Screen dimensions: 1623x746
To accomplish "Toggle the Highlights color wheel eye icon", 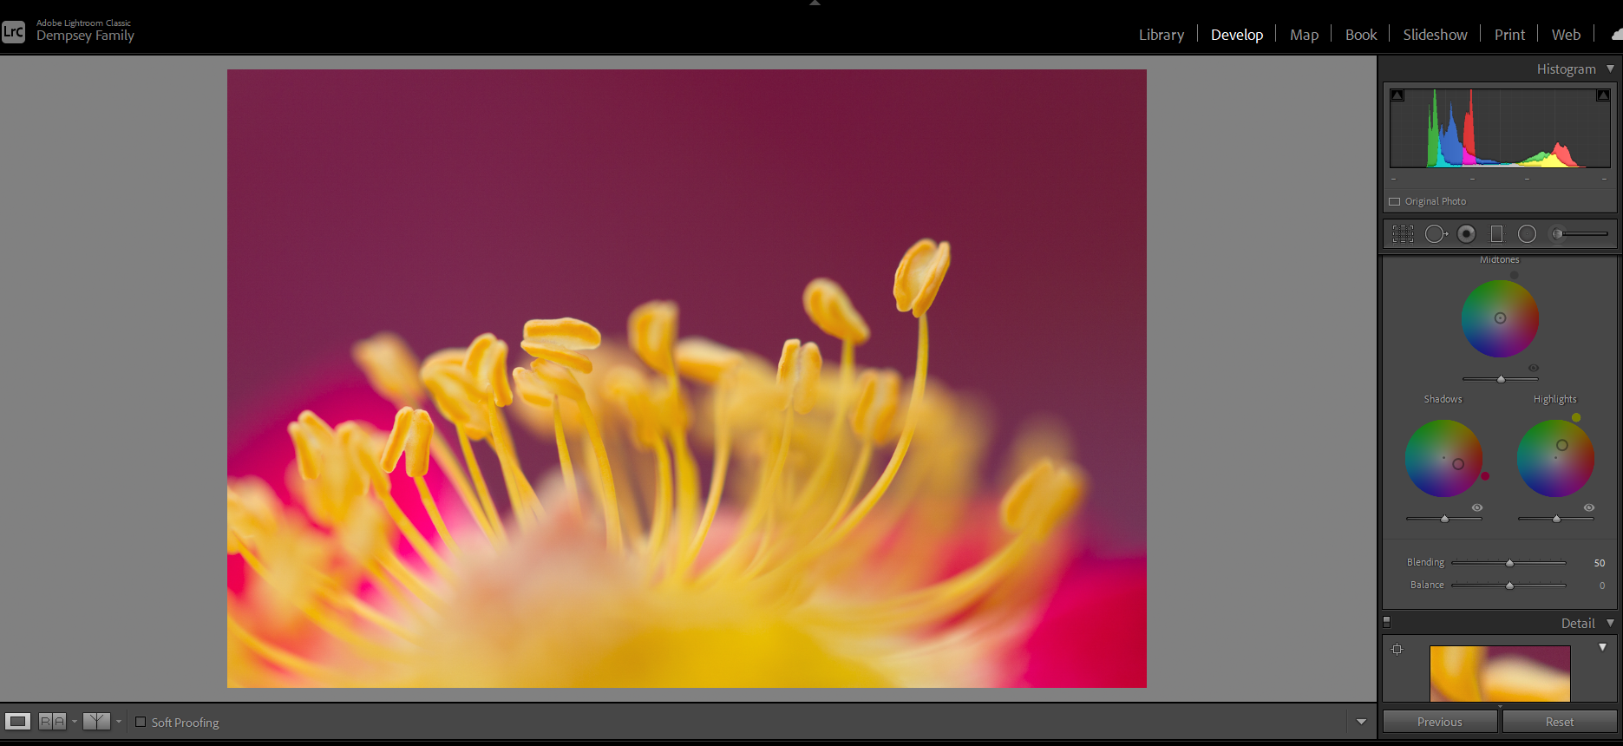I will 1589,507.
